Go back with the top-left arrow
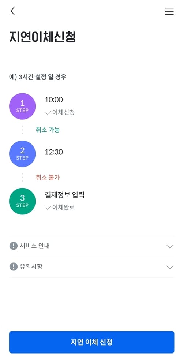Image resolution: width=183 pixels, height=362 pixels. point(13,11)
